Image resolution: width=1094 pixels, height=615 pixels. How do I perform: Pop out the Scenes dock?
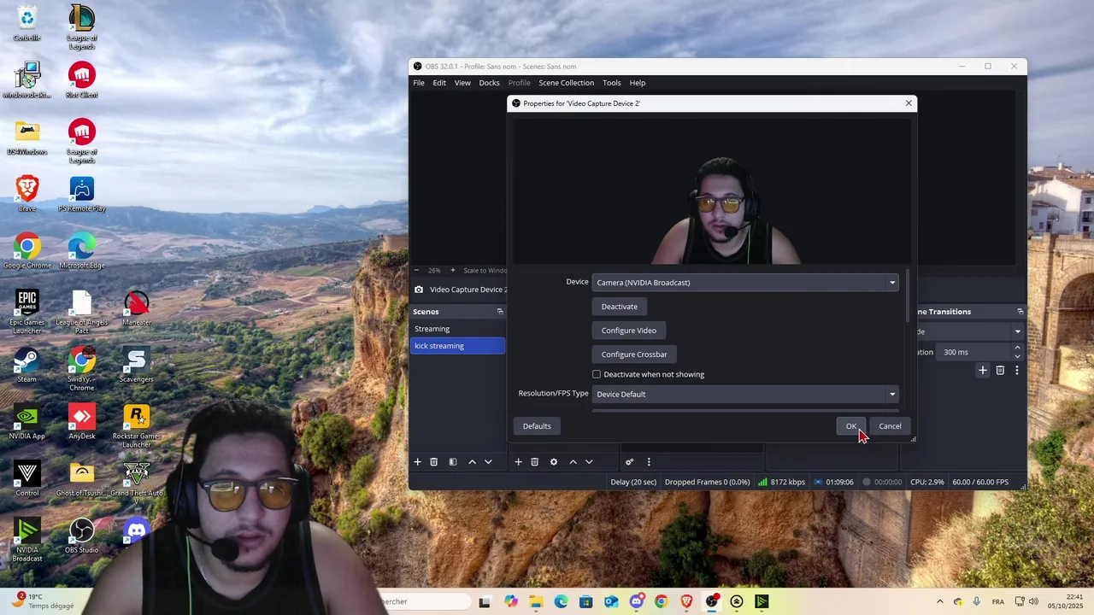(x=500, y=312)
